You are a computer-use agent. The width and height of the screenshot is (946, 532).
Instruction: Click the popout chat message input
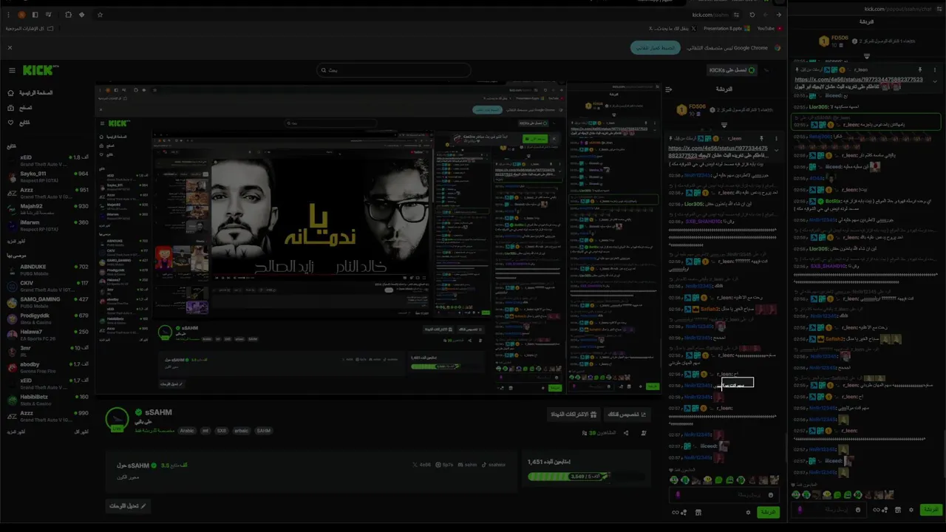coord(828,510)
